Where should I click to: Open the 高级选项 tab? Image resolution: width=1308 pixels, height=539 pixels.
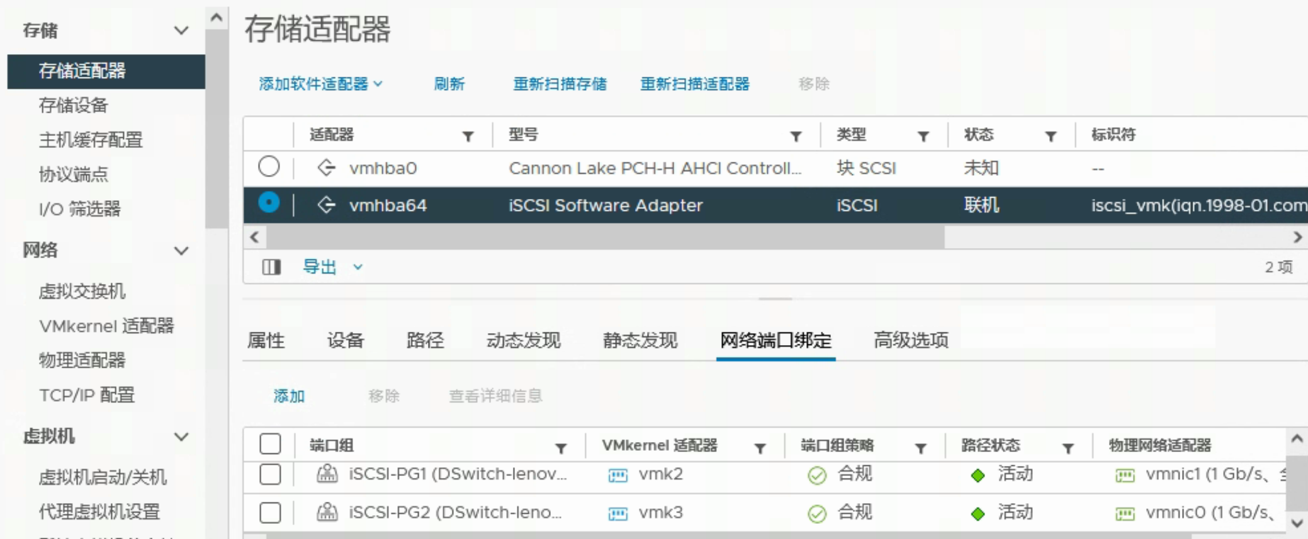pyautogui.click(x=911, y=340)
